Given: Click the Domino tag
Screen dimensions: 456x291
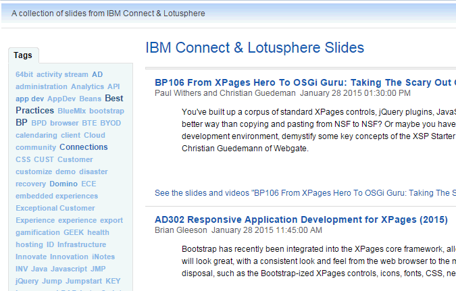Looking at the screenshot, I should [x=64, y=184].
